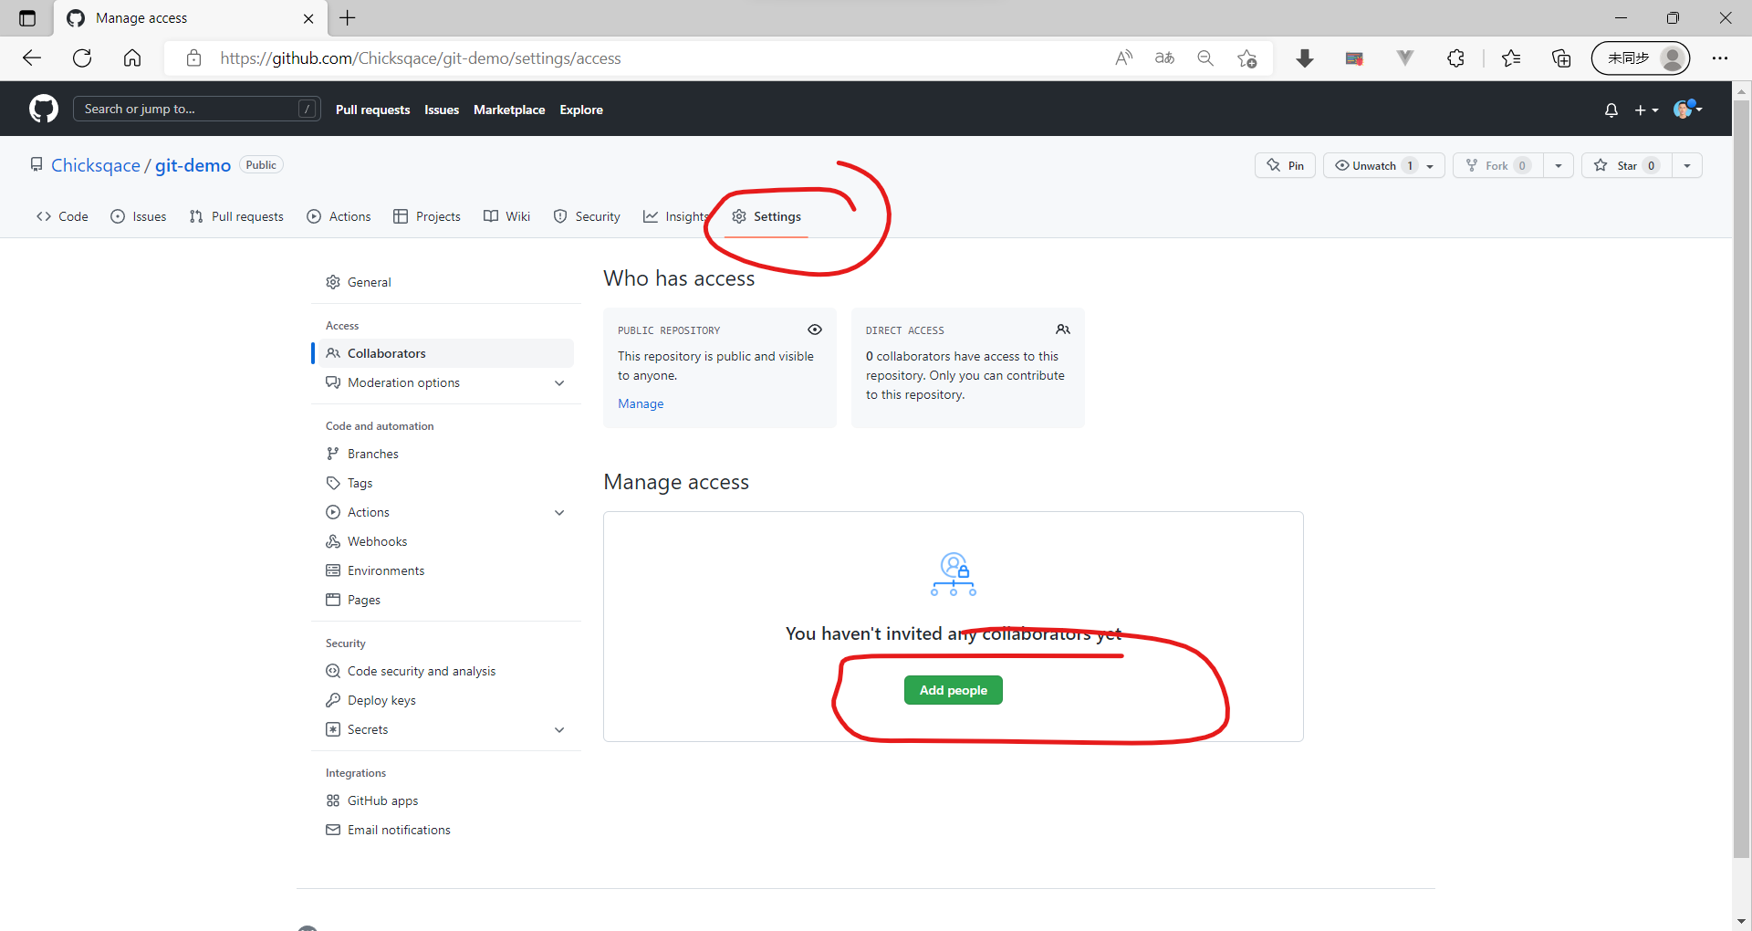This screenshot has width=1752, height=931.
Task: Open the browser profile button
Action: (1641, 58)
